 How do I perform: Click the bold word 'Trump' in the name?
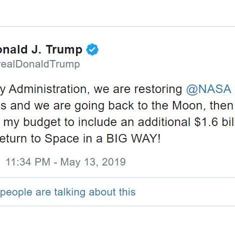(x=64, y=50)
